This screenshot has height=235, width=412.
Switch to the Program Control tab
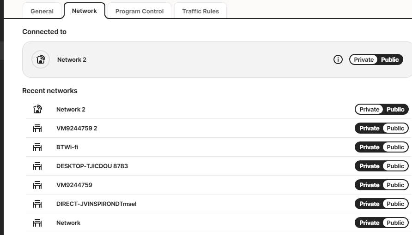(139, 11)
